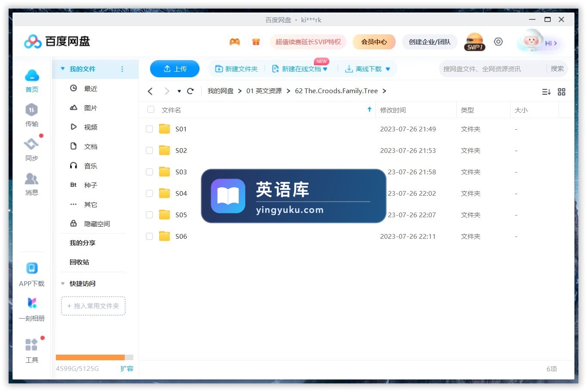The image size is (587, 392).
Task: Open the 首页 home sidebar icon
Action: [x=32, y=76]
